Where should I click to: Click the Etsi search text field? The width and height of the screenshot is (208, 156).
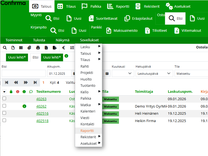pos(24,73)
